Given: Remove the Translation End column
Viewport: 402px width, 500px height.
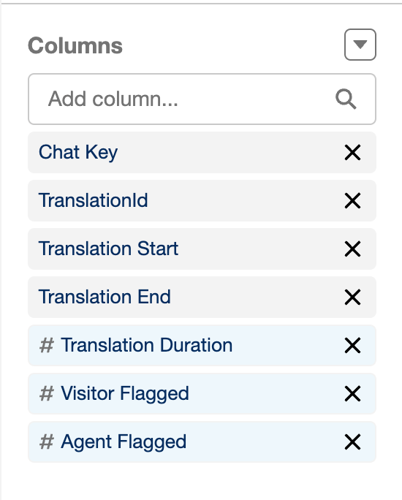Looking at the screenshot, I should click(352, 298).
